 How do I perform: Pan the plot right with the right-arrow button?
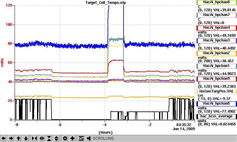(11, 138)
